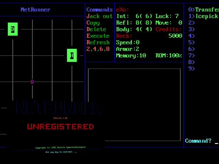
Task: Select empty program slot 9>
Action: [192, 69]
